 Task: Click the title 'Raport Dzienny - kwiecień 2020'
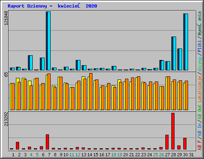pos(52,6)
